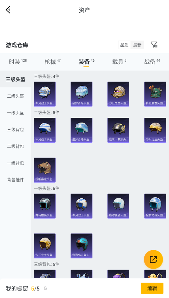Open 冰河战士 helmet under 一级头盔
The image size is (169, 298).
(x=81, y=206)
